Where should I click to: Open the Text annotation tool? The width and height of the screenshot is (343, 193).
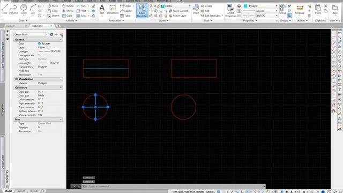click(x=102, y=10)
